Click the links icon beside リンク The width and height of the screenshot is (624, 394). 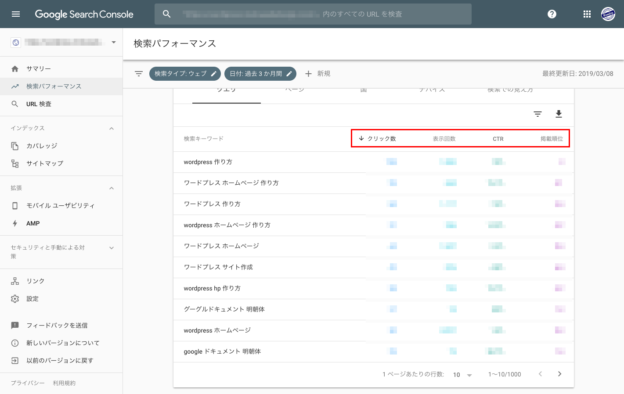click(x=15, y=281)
